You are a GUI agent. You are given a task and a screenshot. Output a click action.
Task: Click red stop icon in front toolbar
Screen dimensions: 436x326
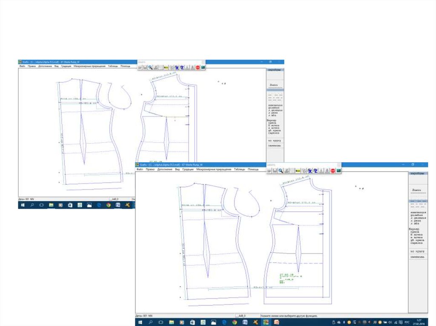pos(333,171)
